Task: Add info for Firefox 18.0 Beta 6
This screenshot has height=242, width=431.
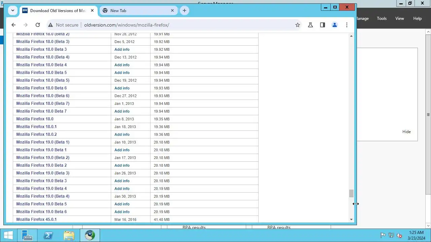Action: point(122,88)
